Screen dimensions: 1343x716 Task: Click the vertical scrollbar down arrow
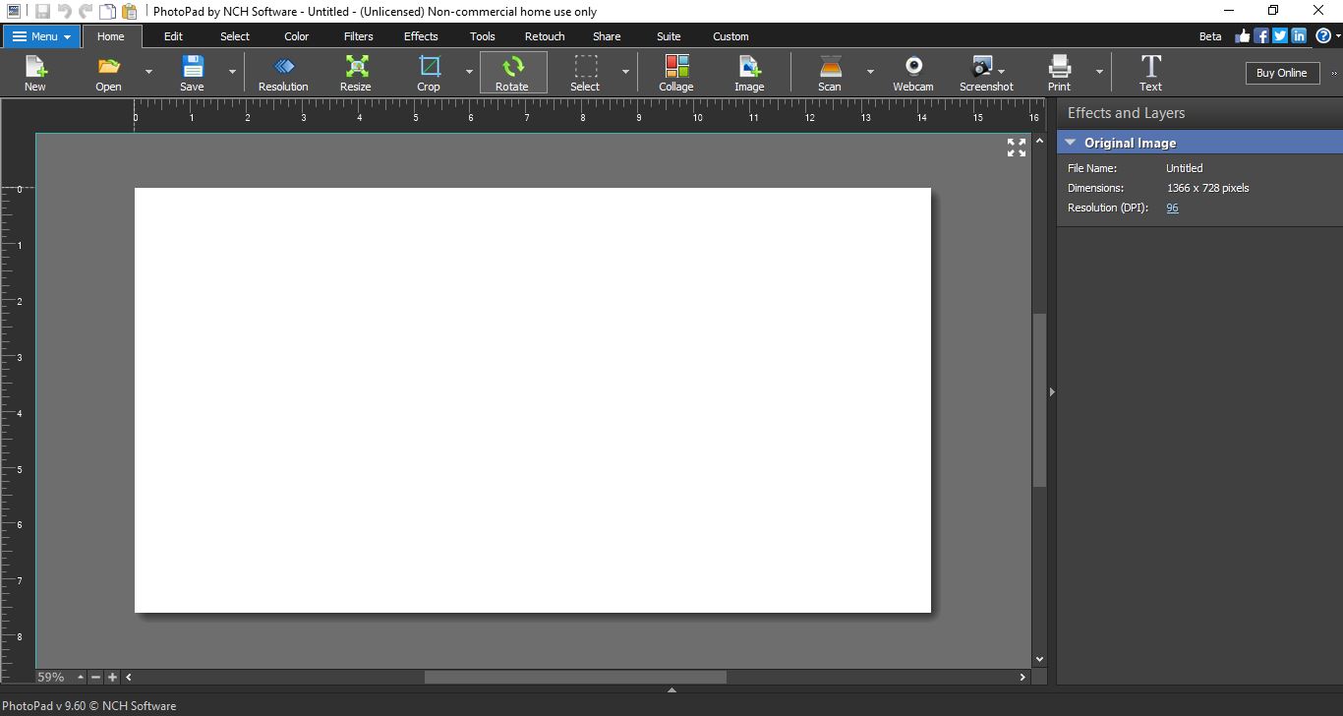pos(1039,660)
